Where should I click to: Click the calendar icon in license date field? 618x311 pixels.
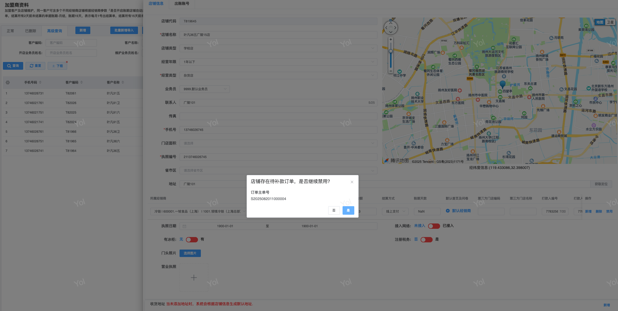pyautogui.click(x=184, y=226)
